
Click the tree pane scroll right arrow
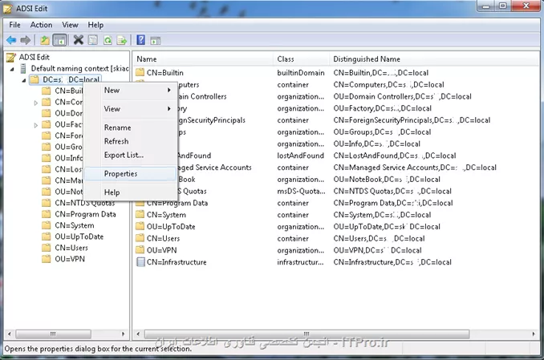[123, 334]
